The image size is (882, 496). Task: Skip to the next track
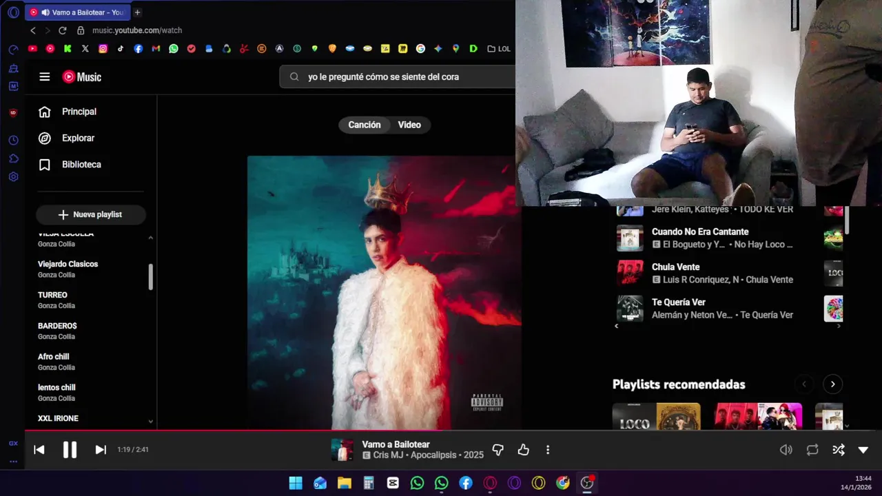pos(101,450)
